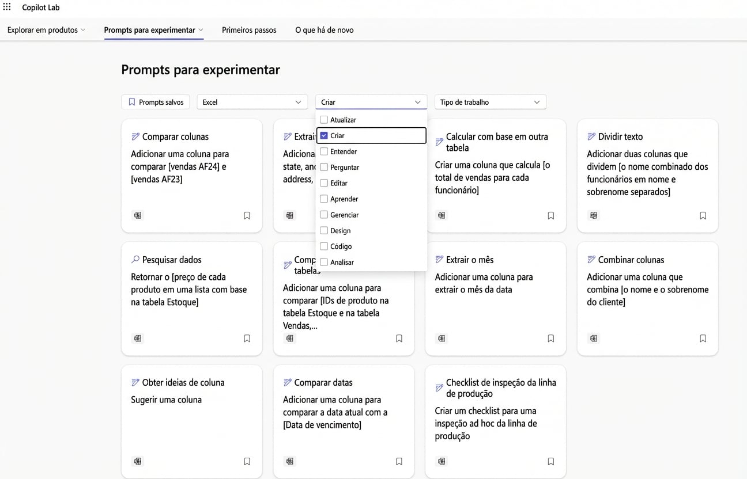Bookmark the Dividir texto prompt

[703, 215]
